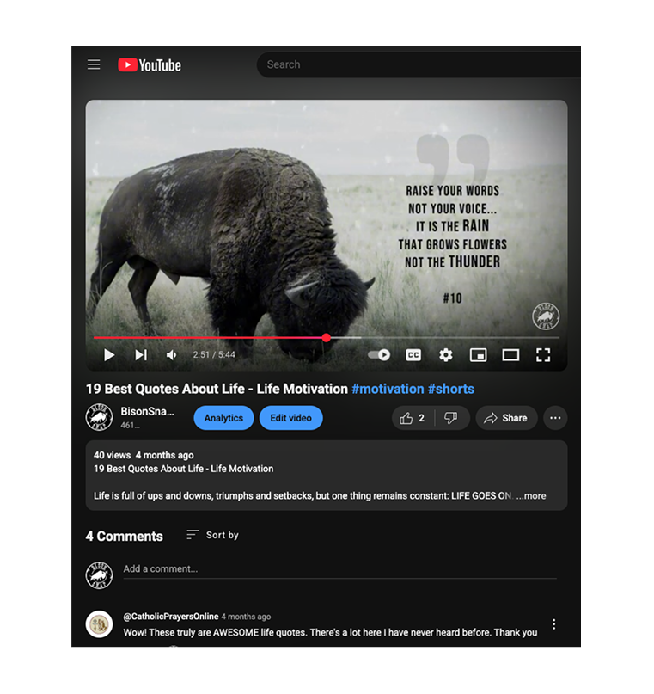654x694 pixels.
Task: Click the Add a comment field
Action: tap(339, 568)
